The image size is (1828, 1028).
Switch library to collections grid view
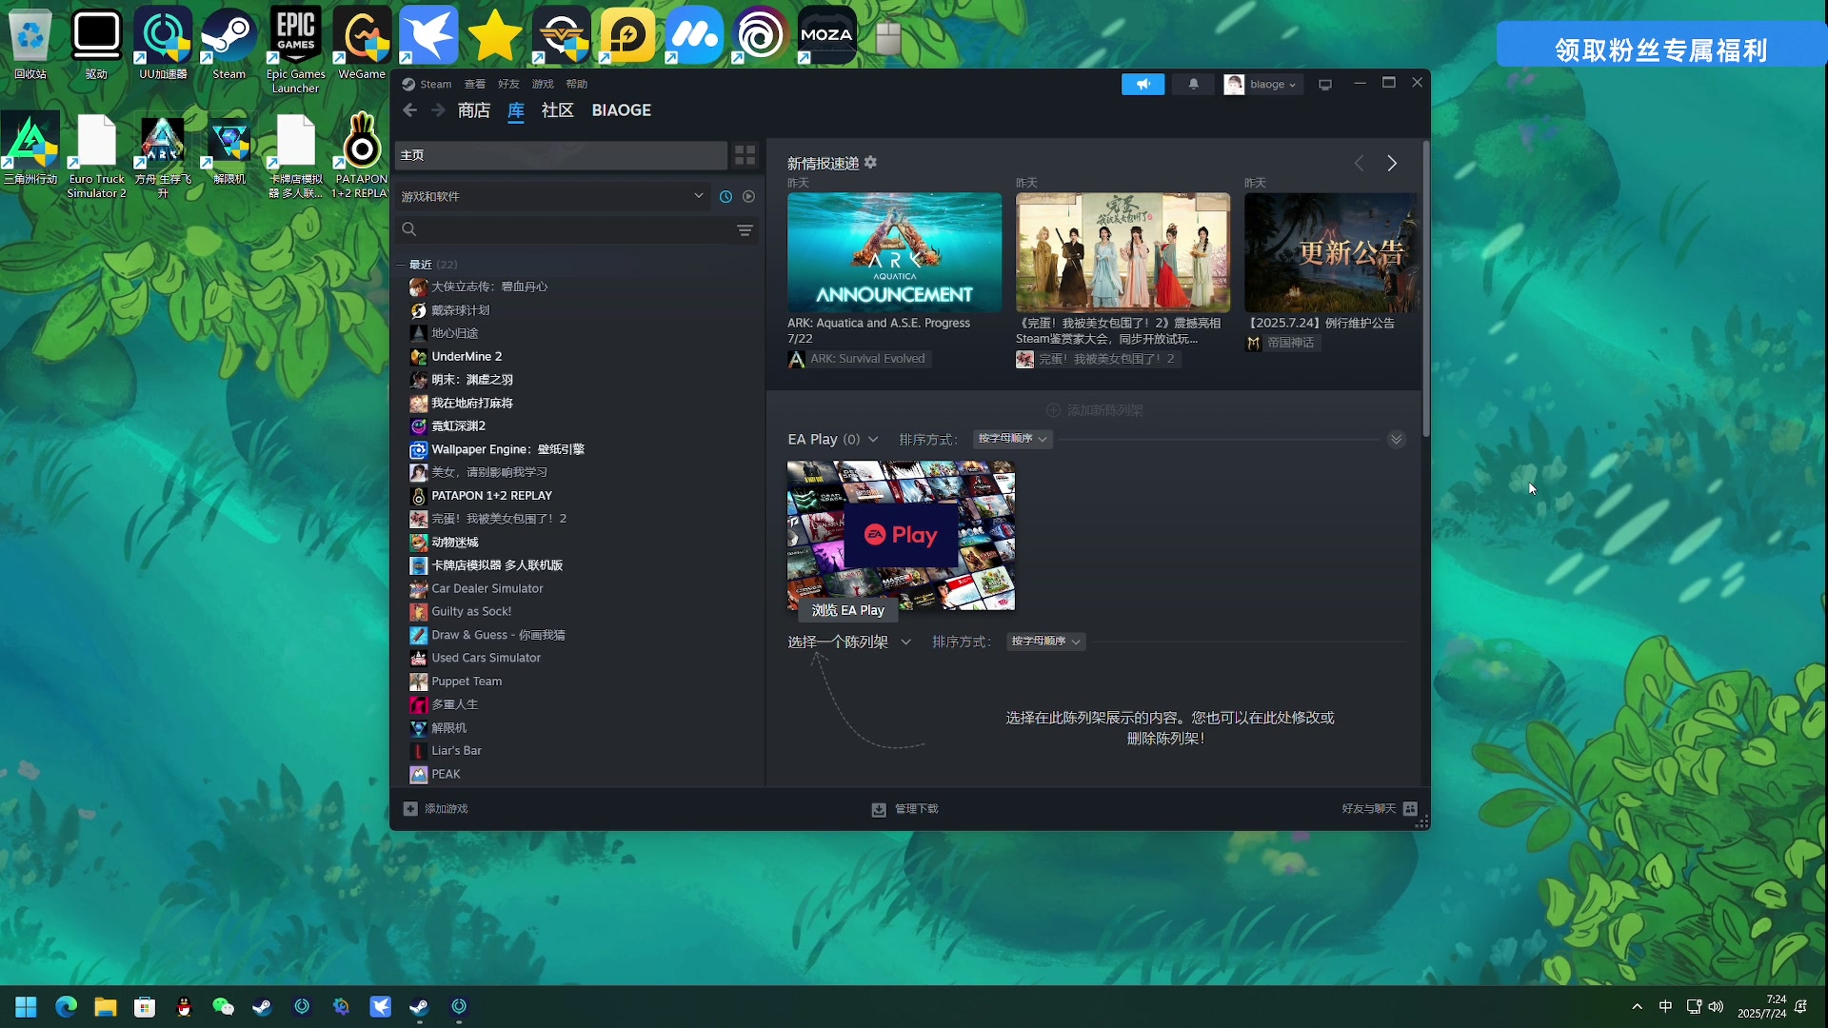click(x=745, y=155)
